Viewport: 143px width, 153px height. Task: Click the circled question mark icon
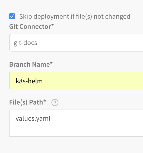[x=55, y=103]
